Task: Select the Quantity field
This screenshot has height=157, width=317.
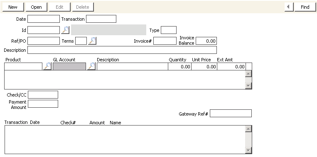Action: point(179,66)
